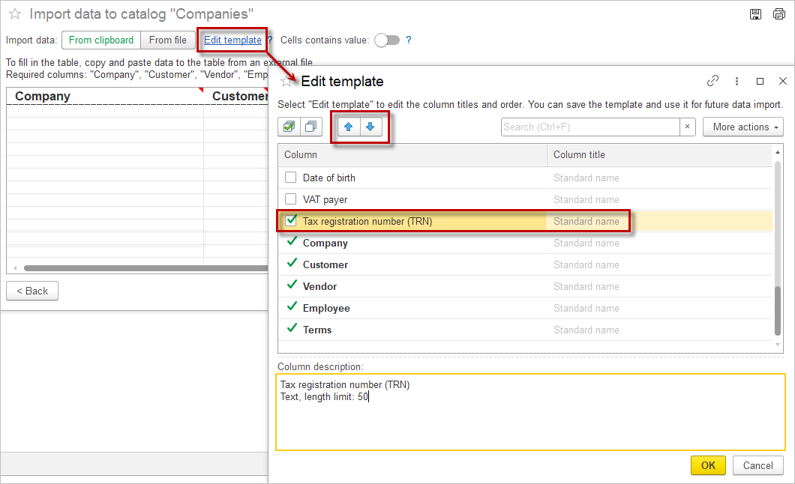The width and height of the screenshot is (795, 484).
Task: Move selected column down with blue arrow
Action: [x=369, y=127]
